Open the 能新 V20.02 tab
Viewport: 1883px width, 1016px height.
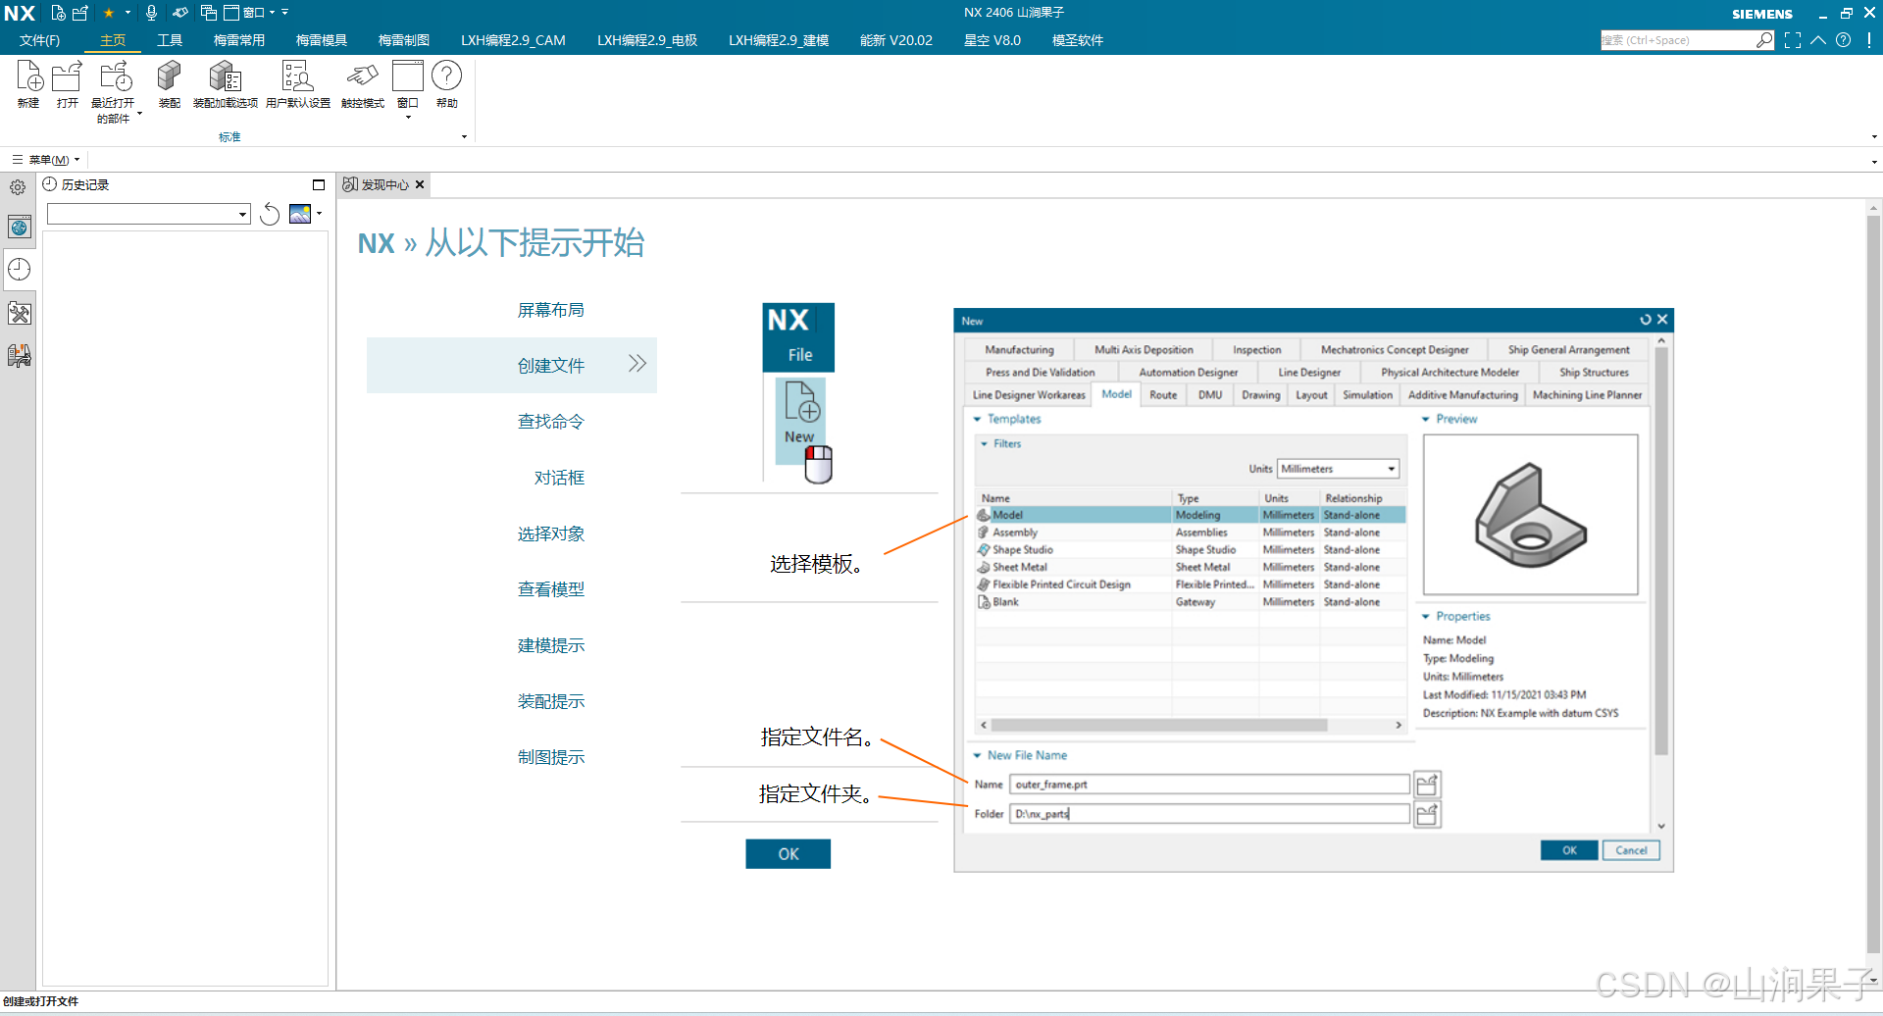[896, 40]
